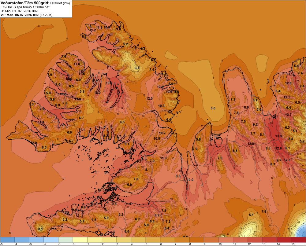Click the legend swatch between 0 and 1
306x246 pixels.
[80, 240]
